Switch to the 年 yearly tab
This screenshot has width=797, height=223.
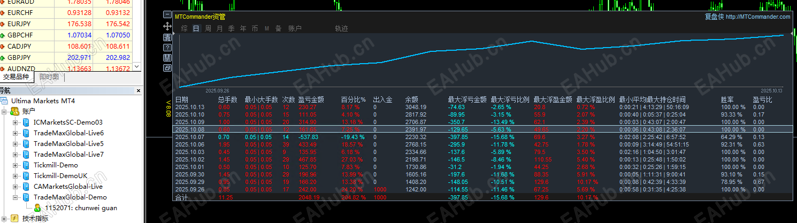[243, 28]
